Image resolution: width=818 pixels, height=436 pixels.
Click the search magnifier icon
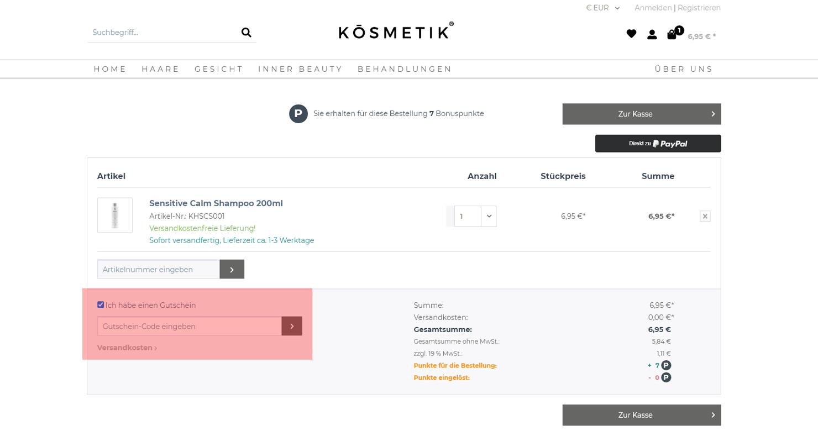(x=246, y=33)
